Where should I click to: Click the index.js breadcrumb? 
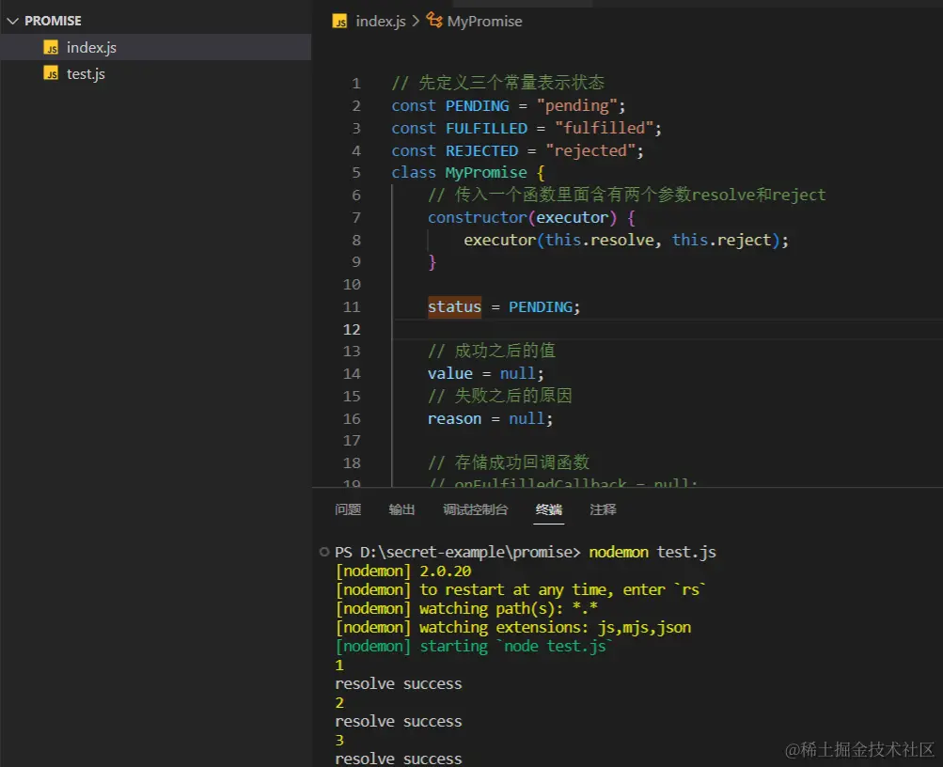(381, 22)
